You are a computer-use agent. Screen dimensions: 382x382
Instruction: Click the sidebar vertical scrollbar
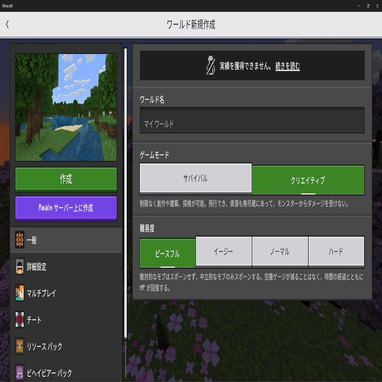coord(125,194)
